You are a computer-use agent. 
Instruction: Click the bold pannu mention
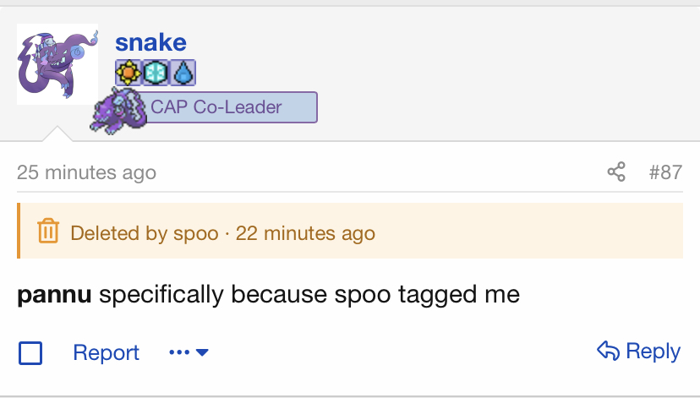54,294
